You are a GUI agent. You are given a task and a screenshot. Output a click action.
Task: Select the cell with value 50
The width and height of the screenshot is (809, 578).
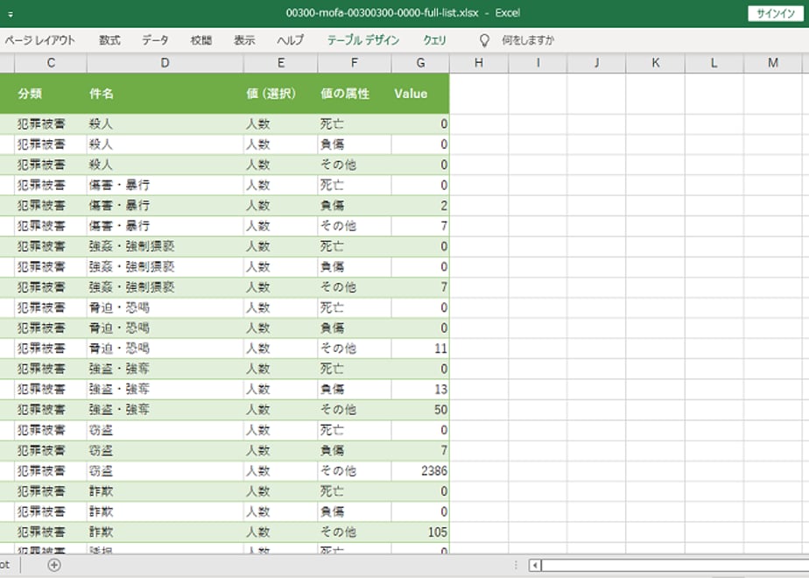(420, 410)
